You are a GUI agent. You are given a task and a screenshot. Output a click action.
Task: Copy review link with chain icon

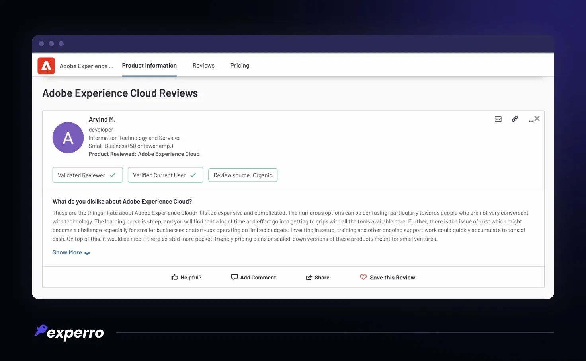[515, 119]
